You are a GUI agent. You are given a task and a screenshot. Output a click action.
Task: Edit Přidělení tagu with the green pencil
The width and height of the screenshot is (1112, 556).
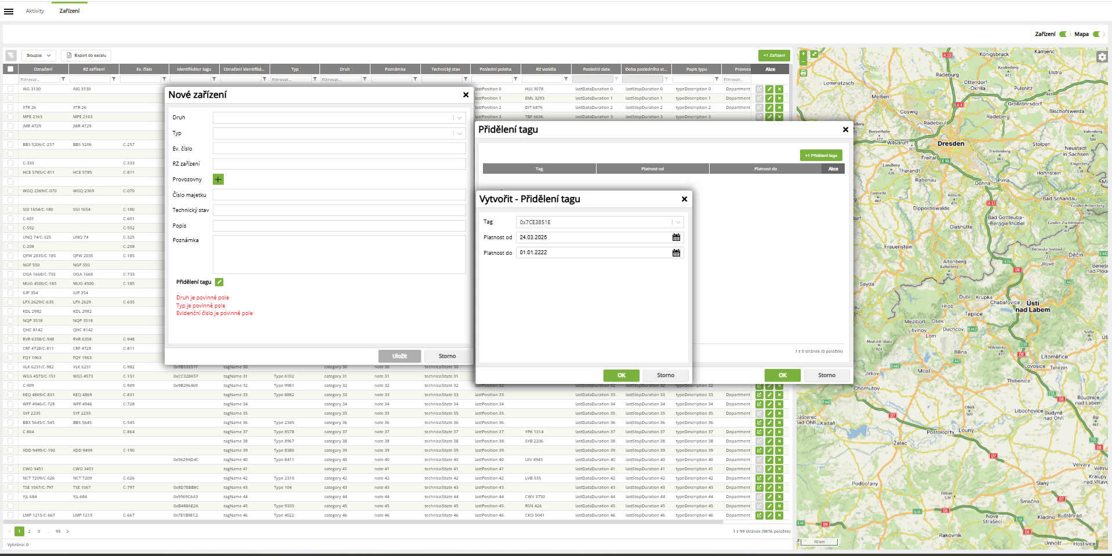tap(219, 282)
